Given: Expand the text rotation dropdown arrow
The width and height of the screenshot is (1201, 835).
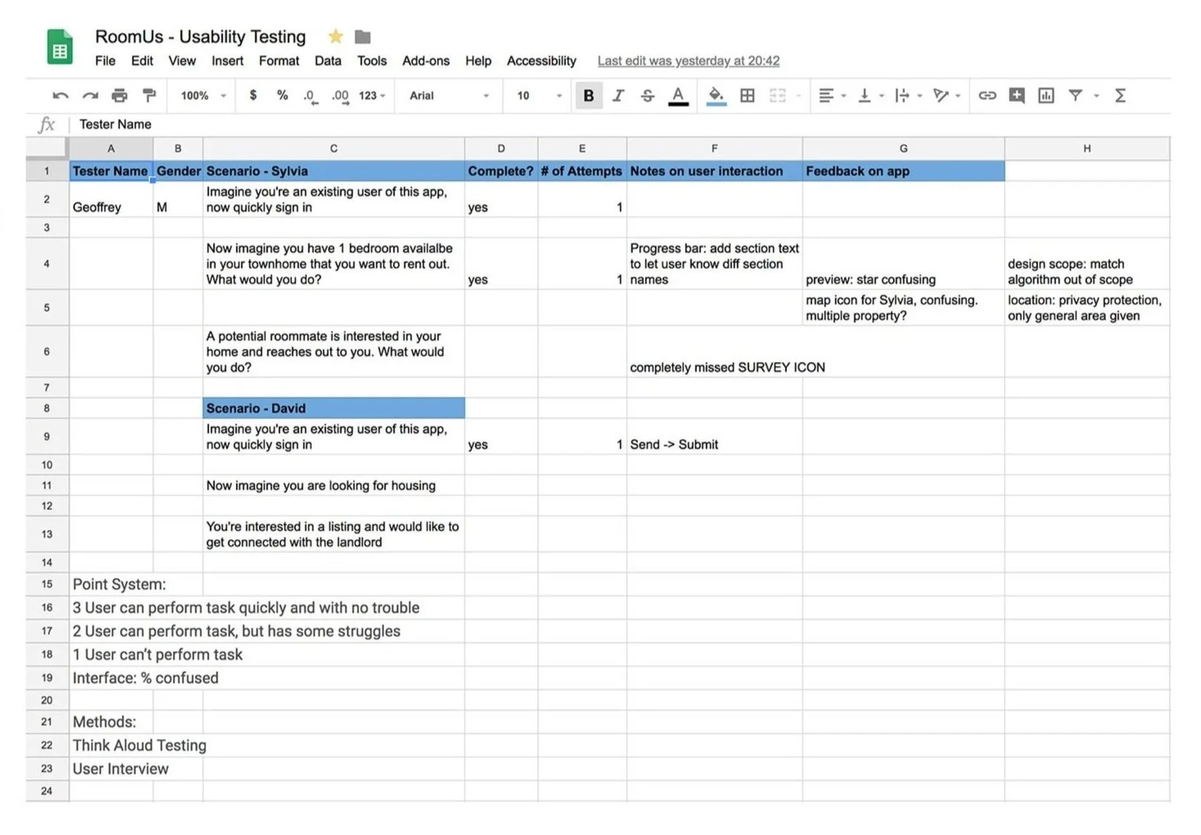Looking at the screenshot, I should click(x=958, y=96).
